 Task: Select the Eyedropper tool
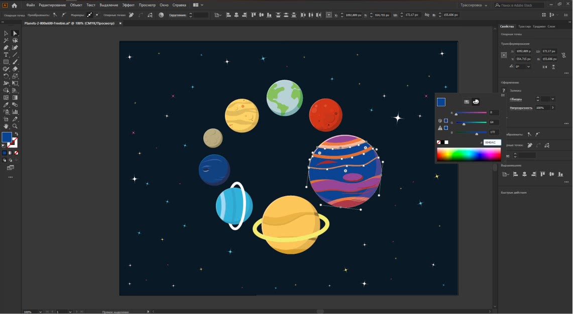click(6, 105)
